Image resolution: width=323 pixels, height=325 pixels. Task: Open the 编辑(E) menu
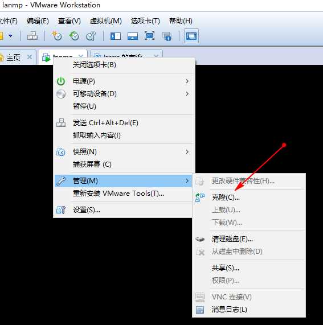tap(38, 21)
